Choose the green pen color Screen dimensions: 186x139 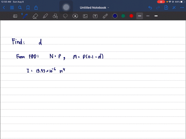(x=123, y=16)
